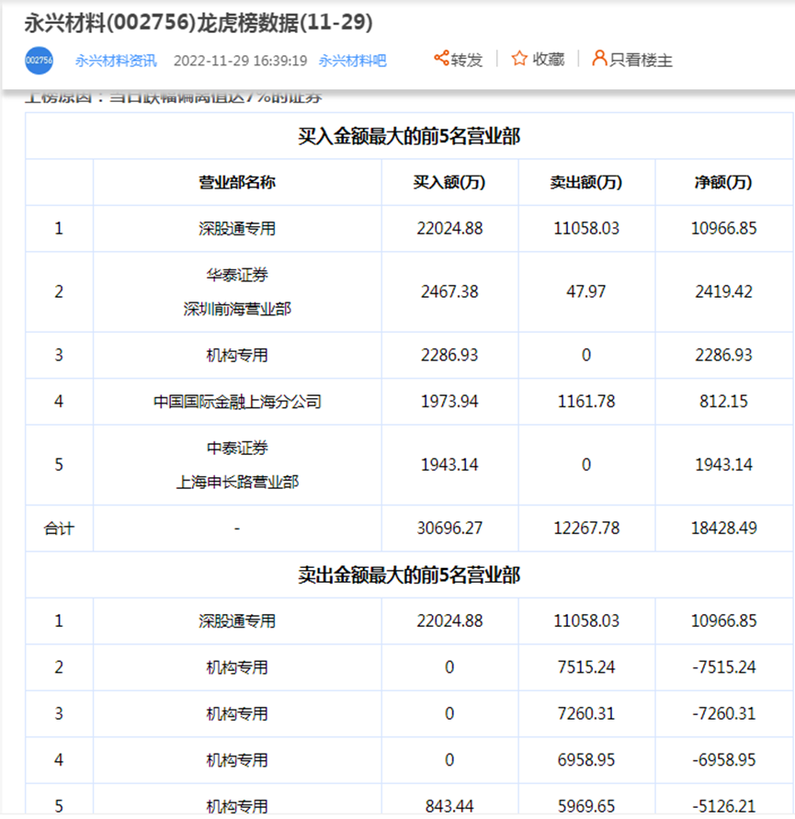Click the total 30696.27

click(449, 528)
